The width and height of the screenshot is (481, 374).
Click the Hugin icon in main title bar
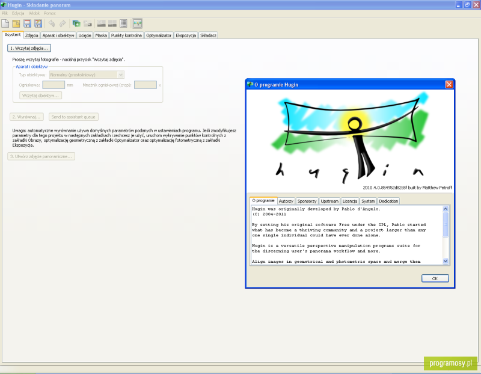click(x=4, y=5)
